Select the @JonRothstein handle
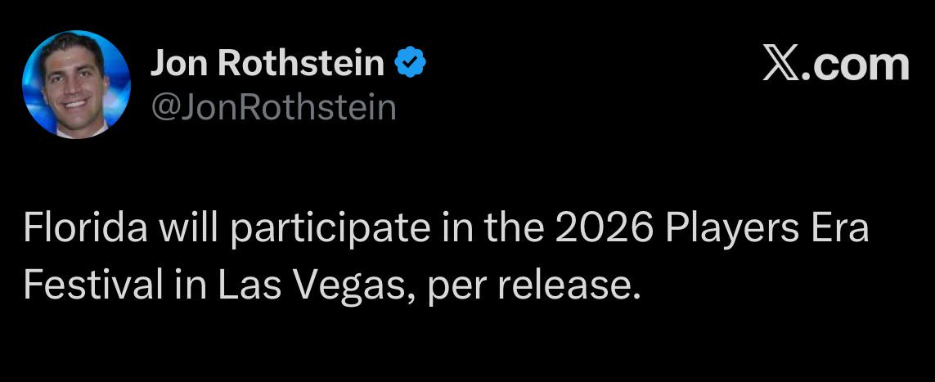This screenshot has width=935, height=382. coord(274,108)
